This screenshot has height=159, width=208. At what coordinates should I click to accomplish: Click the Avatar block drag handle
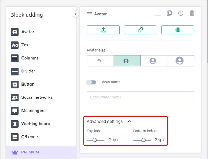[89, 14]
